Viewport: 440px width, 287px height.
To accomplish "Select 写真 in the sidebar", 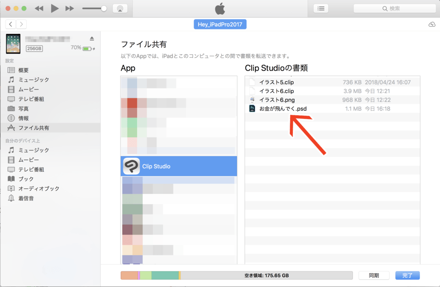I will (23, 109).
